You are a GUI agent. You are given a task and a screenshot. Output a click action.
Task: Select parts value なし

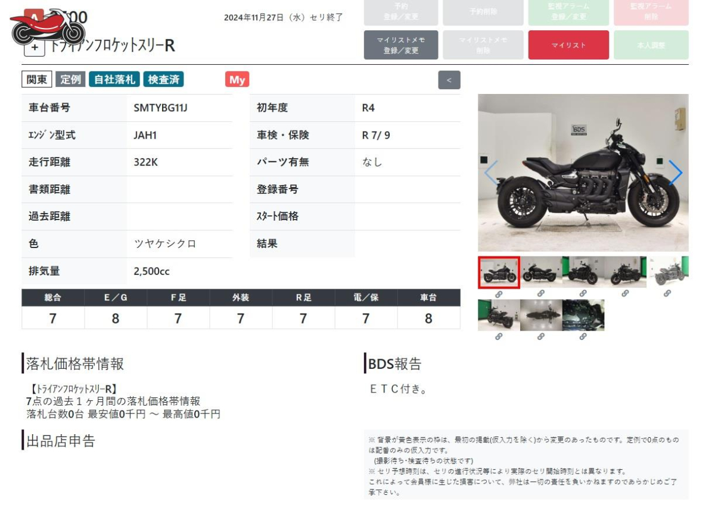tap(372, 162)
